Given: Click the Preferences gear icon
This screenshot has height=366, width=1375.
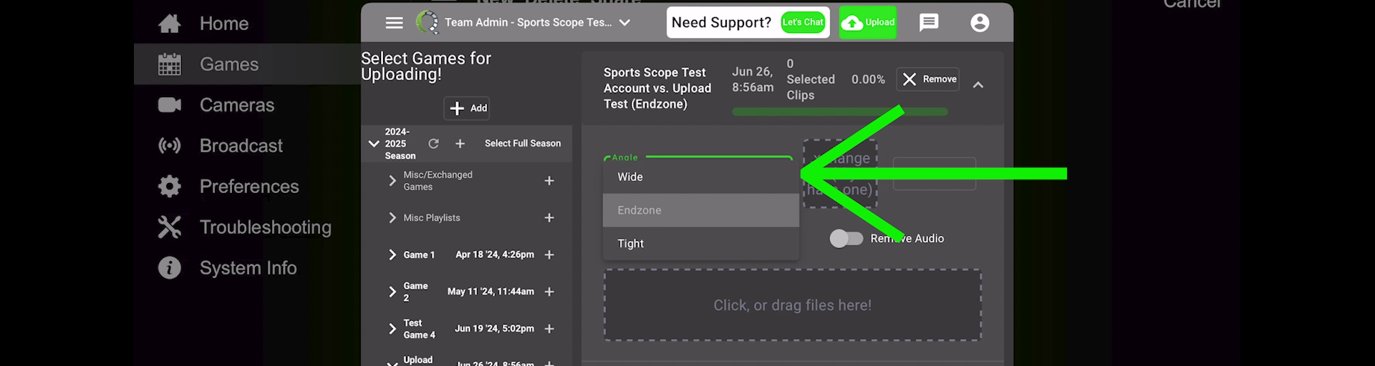Looking at the screenshot, I should point(170,187).
